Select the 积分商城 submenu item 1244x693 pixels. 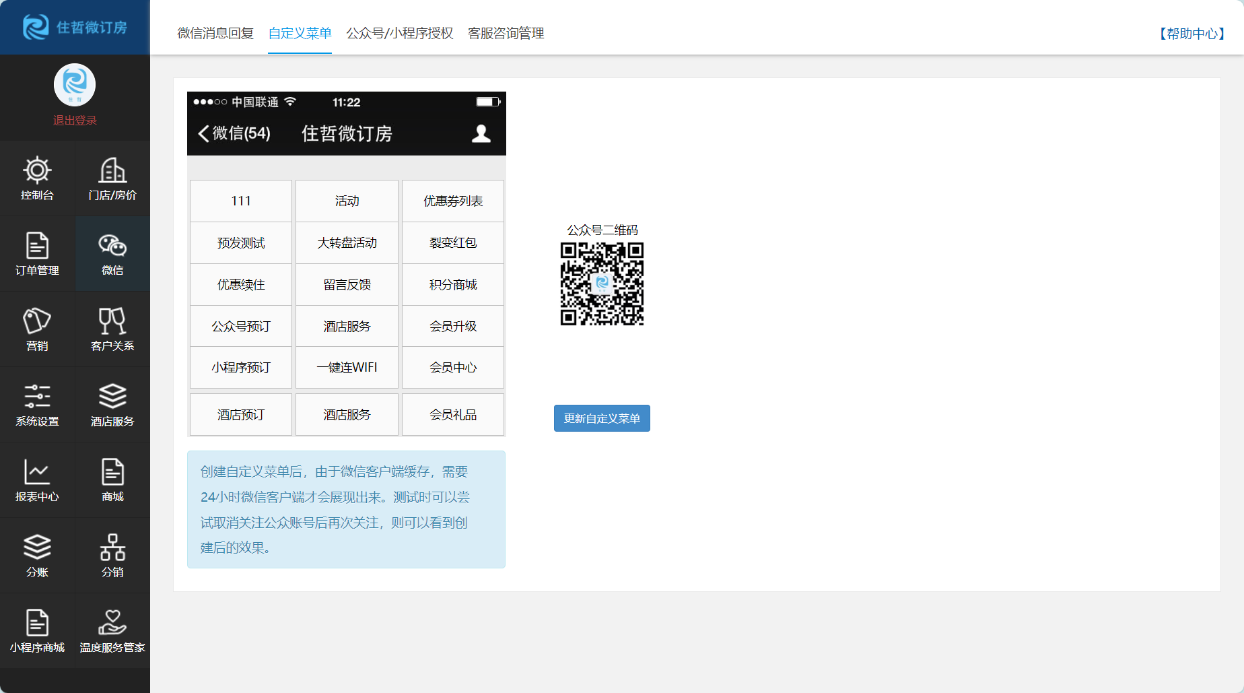pyautogui.click(x=453, y=284)
